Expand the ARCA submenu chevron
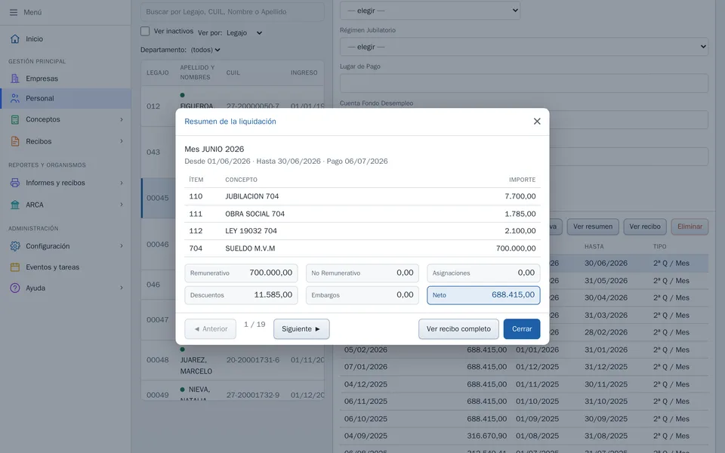The width and height of the screenshot is (725, 453). click(x=122, y=205)
